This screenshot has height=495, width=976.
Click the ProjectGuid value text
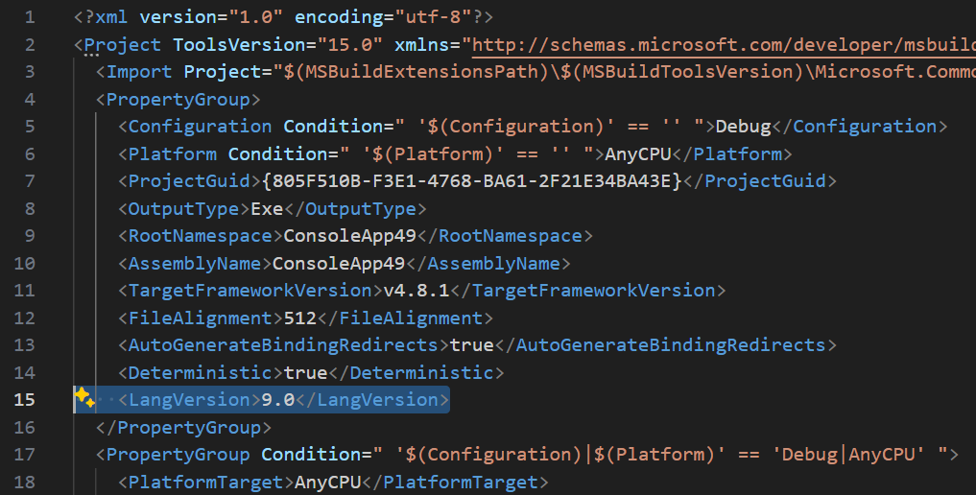pyautogui.click(x=472, y=181)
